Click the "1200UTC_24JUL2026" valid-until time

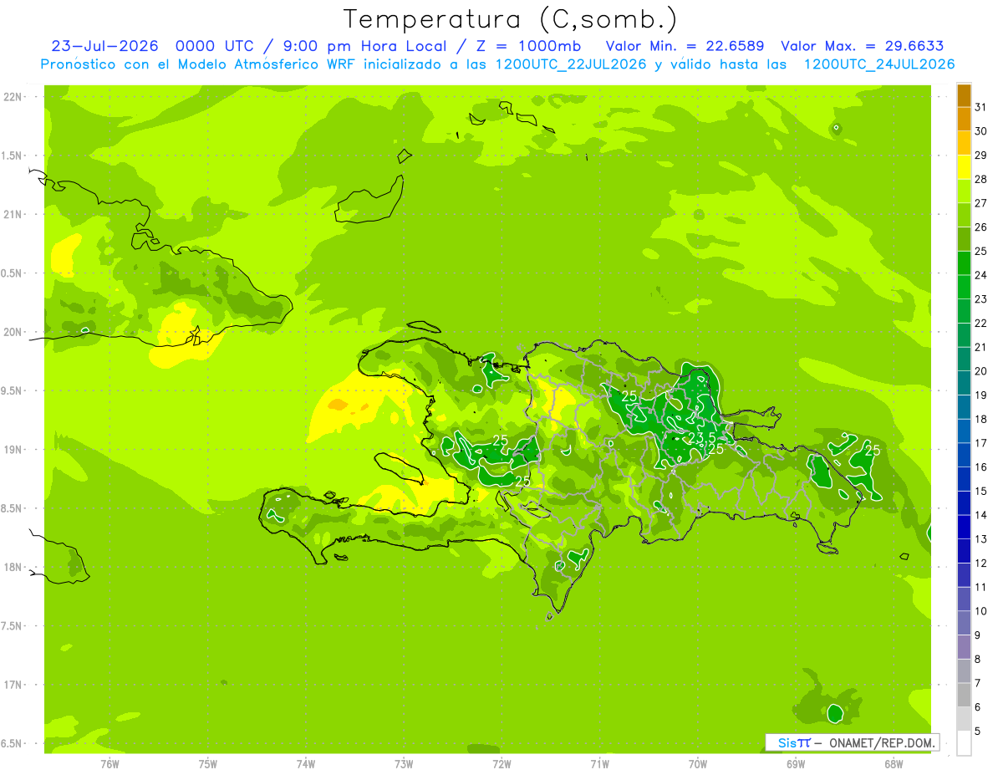click(x=879, y=64)
